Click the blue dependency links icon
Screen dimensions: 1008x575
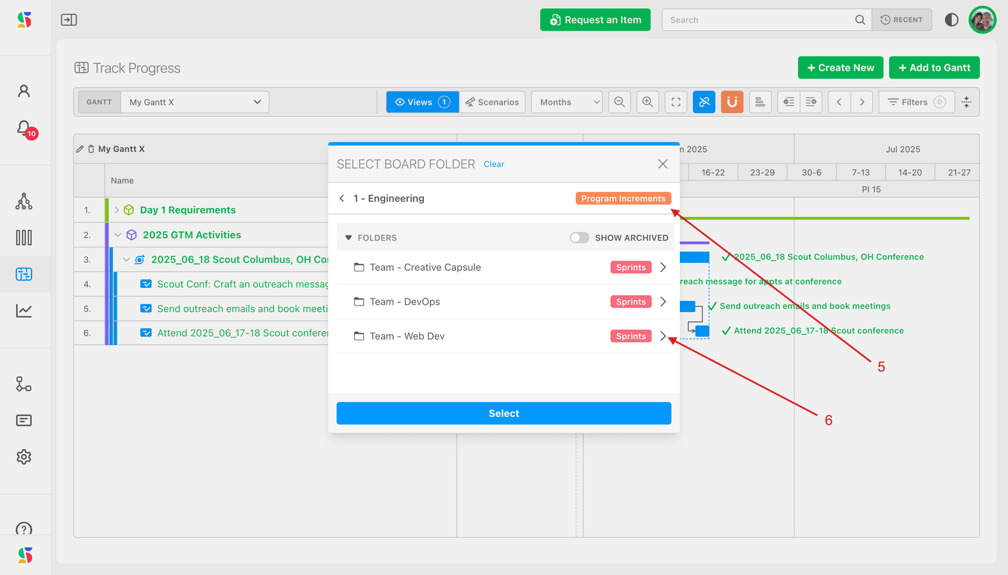click(x=704, y=102)
